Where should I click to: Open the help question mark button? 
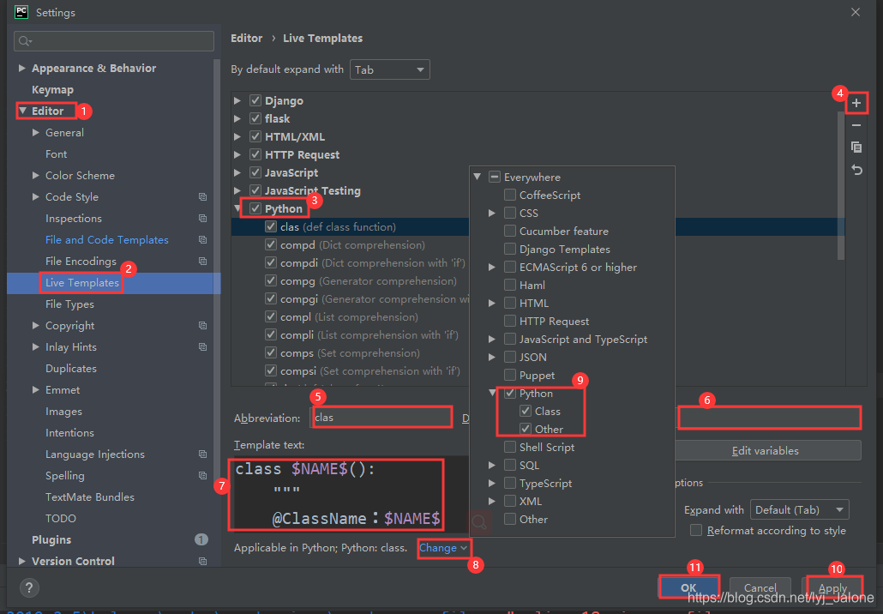(29, 588)
